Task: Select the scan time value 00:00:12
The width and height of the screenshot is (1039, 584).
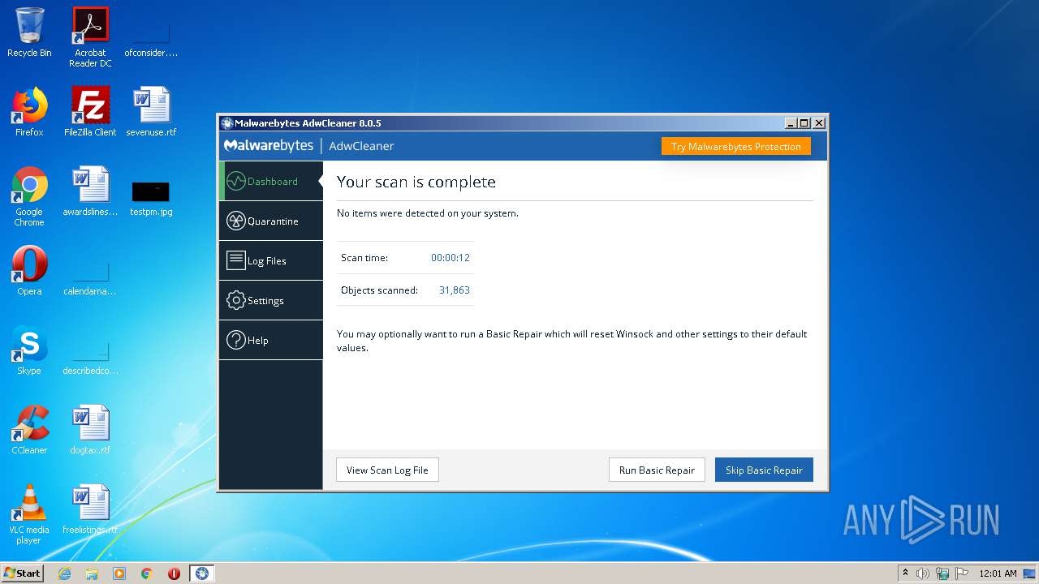Action: [451, 257]
